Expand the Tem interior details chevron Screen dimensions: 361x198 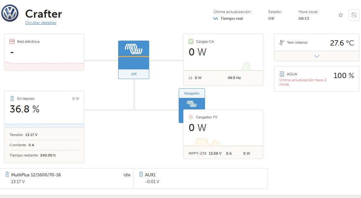(x=317, y=56)
